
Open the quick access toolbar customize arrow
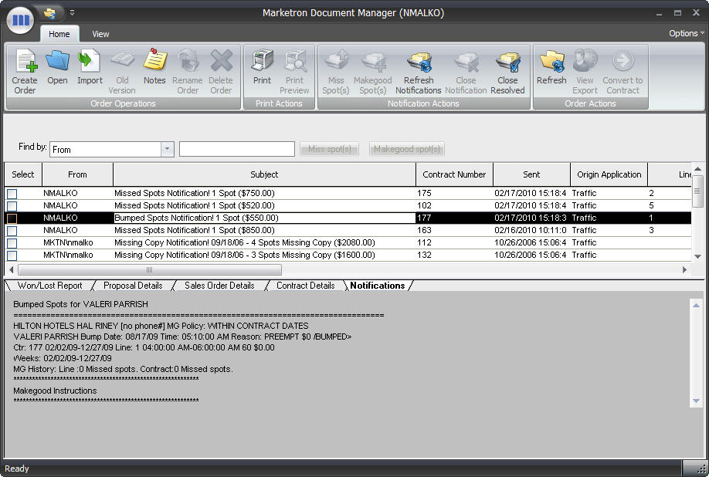click(x=73, y=12)
